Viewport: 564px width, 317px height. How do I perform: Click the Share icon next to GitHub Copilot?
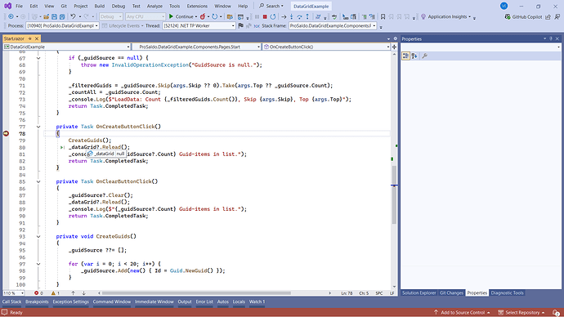(x=548, y=16)
